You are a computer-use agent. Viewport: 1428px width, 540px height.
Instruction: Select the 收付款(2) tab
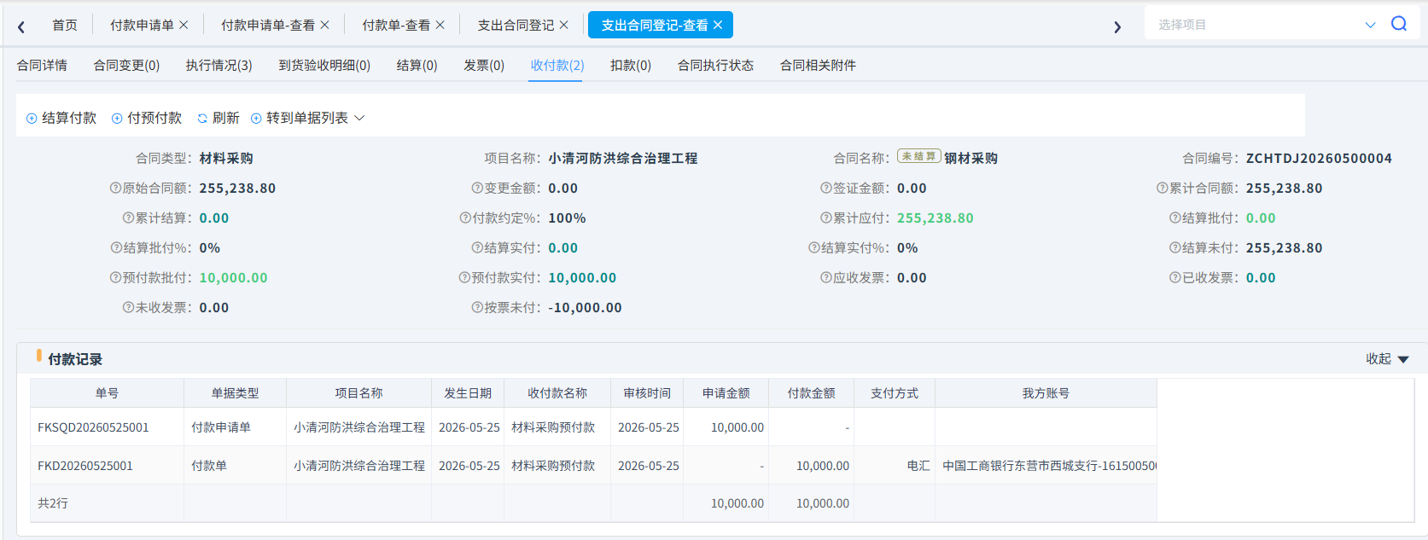(557, 66)
